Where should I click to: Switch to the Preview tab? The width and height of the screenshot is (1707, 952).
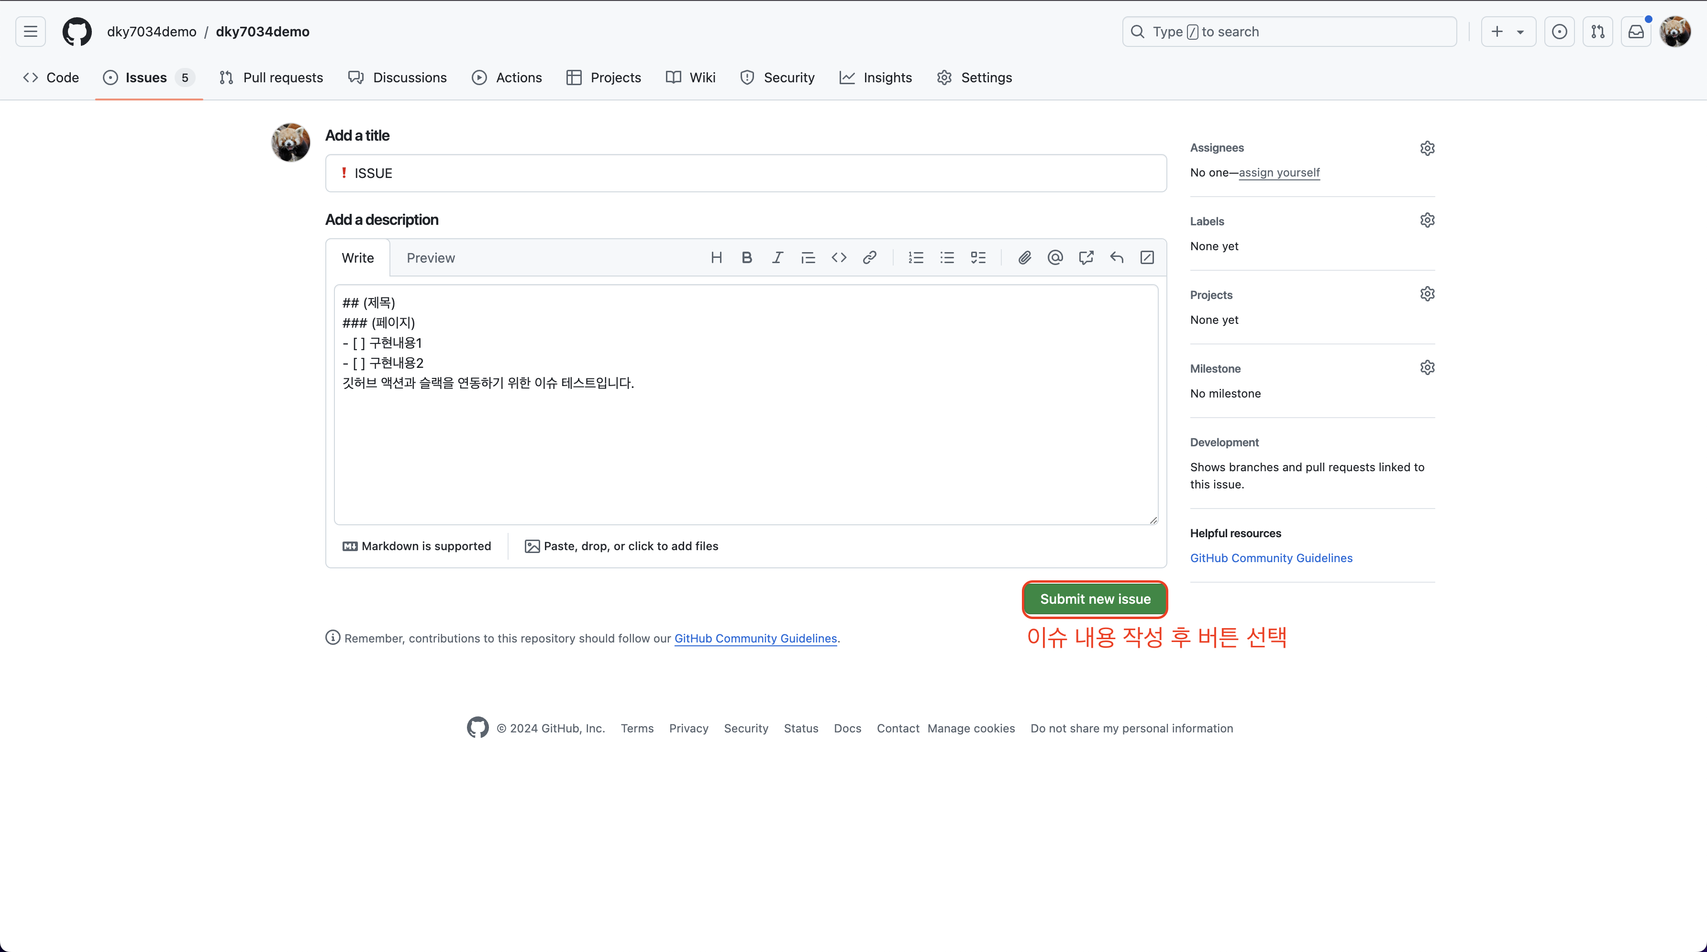(x=431, y=258)
